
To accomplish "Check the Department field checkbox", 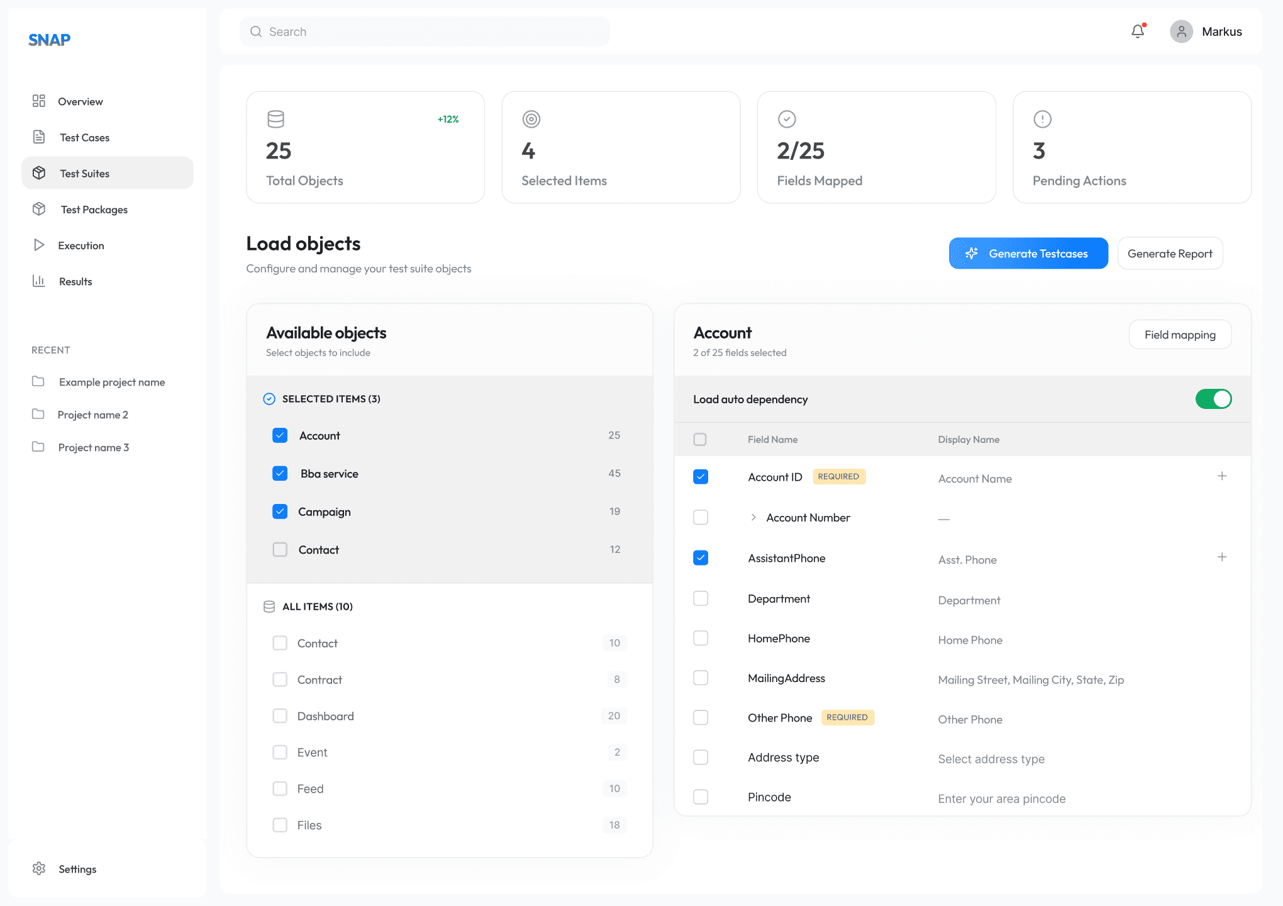I will (701, 598).
